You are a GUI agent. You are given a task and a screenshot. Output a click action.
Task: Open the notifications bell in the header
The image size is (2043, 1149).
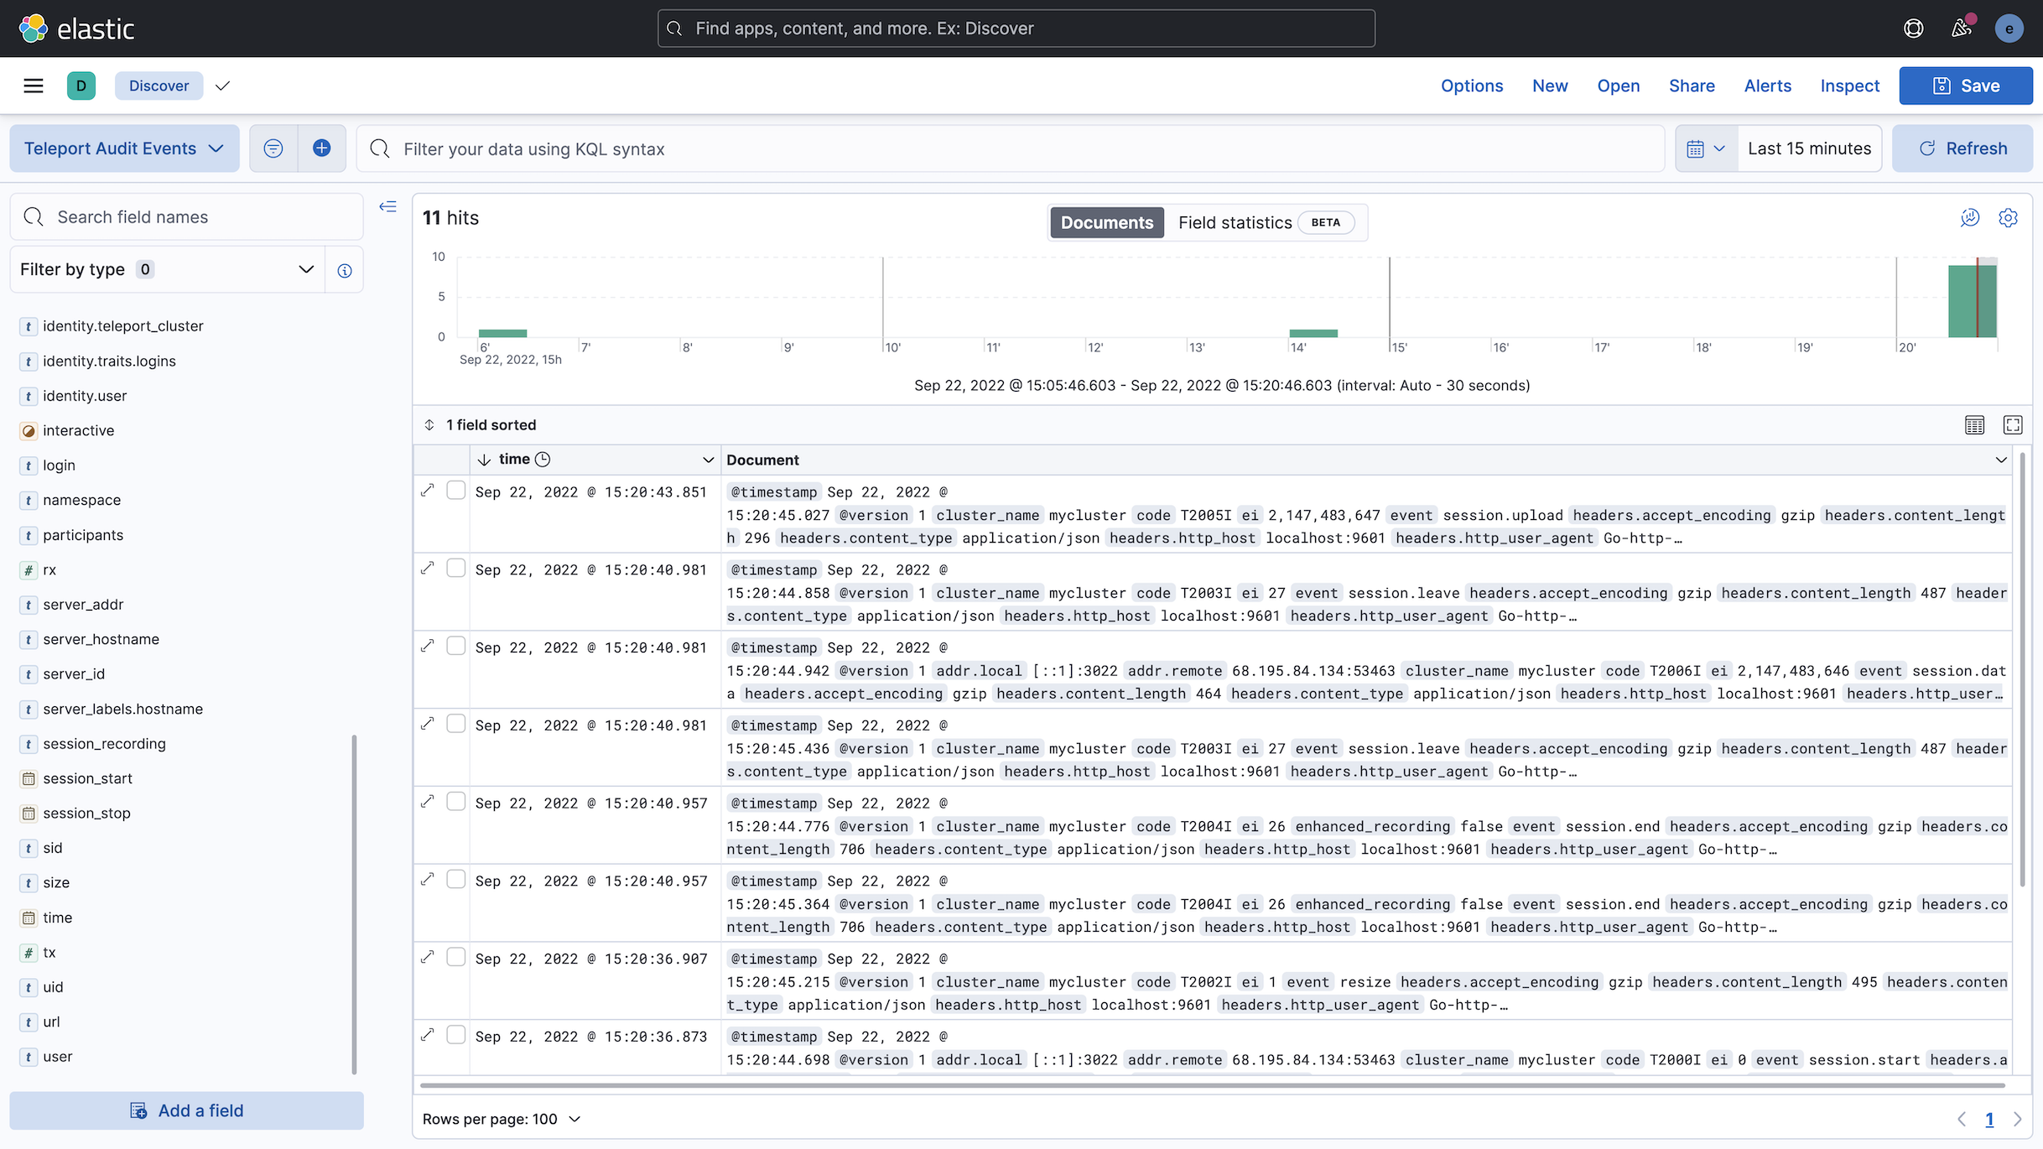(x=1962, y=28)
